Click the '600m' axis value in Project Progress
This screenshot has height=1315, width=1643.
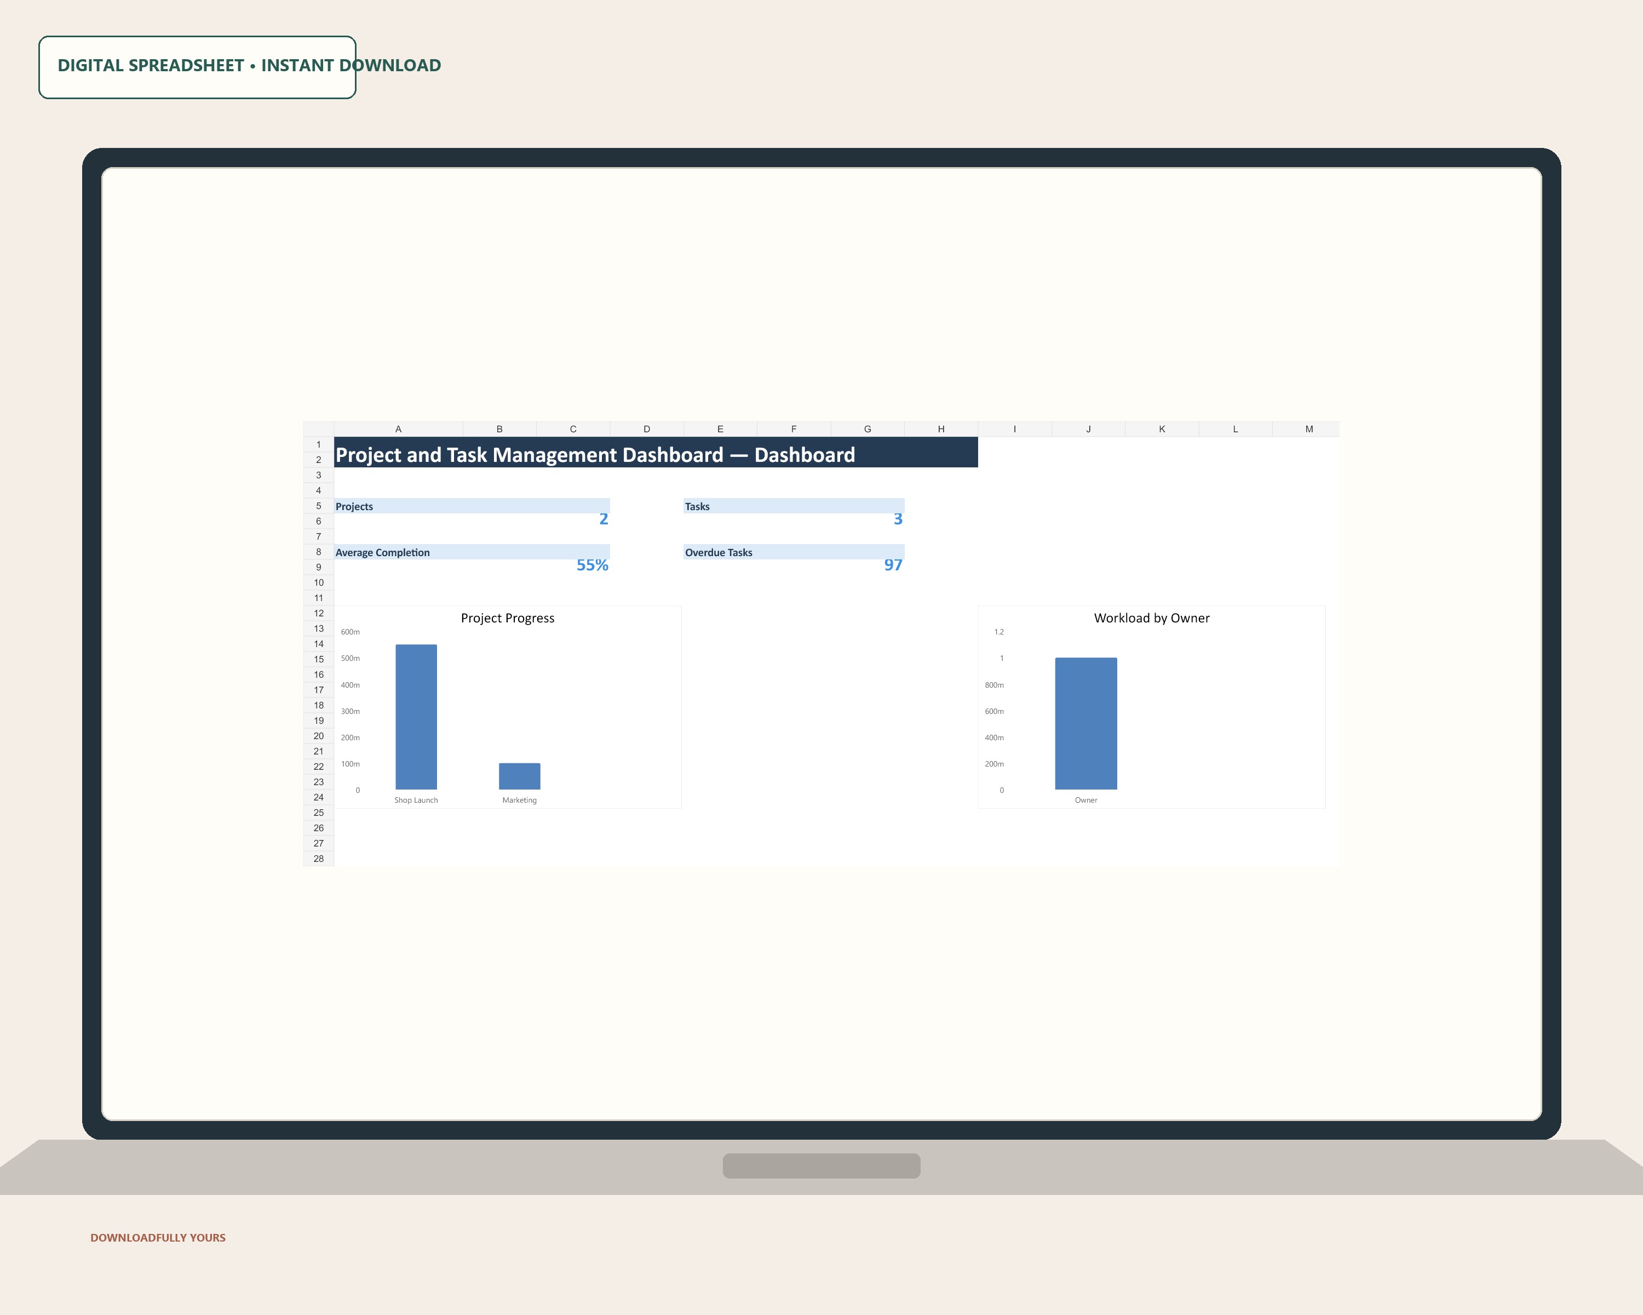coord(351,632)
